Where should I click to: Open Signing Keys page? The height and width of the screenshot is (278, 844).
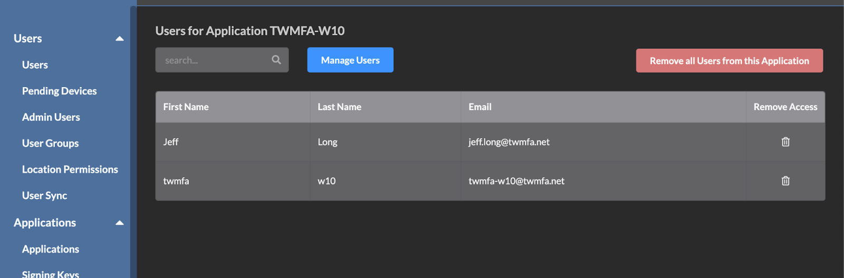[x=51, y=274]
